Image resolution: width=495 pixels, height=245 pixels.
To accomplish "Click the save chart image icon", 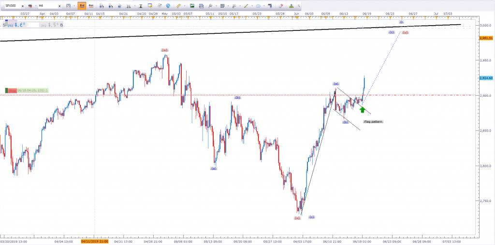I will (192, 6).
